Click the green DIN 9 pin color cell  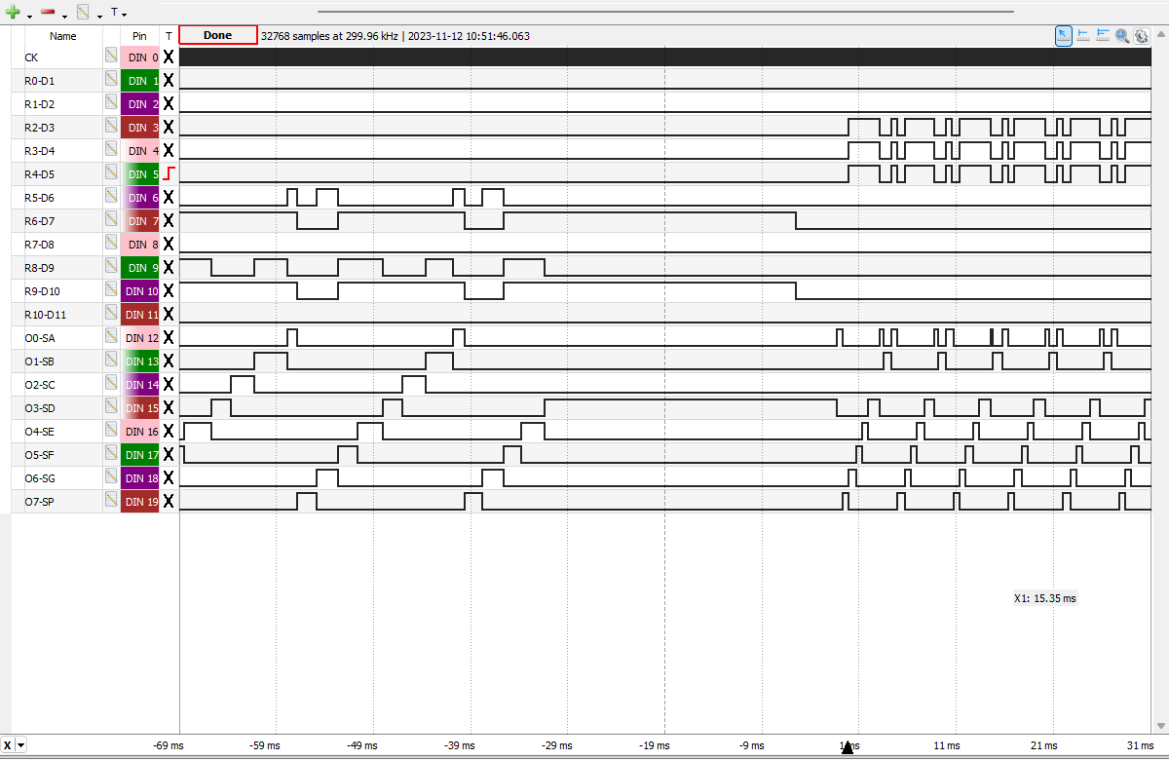[x=140, y=268]
